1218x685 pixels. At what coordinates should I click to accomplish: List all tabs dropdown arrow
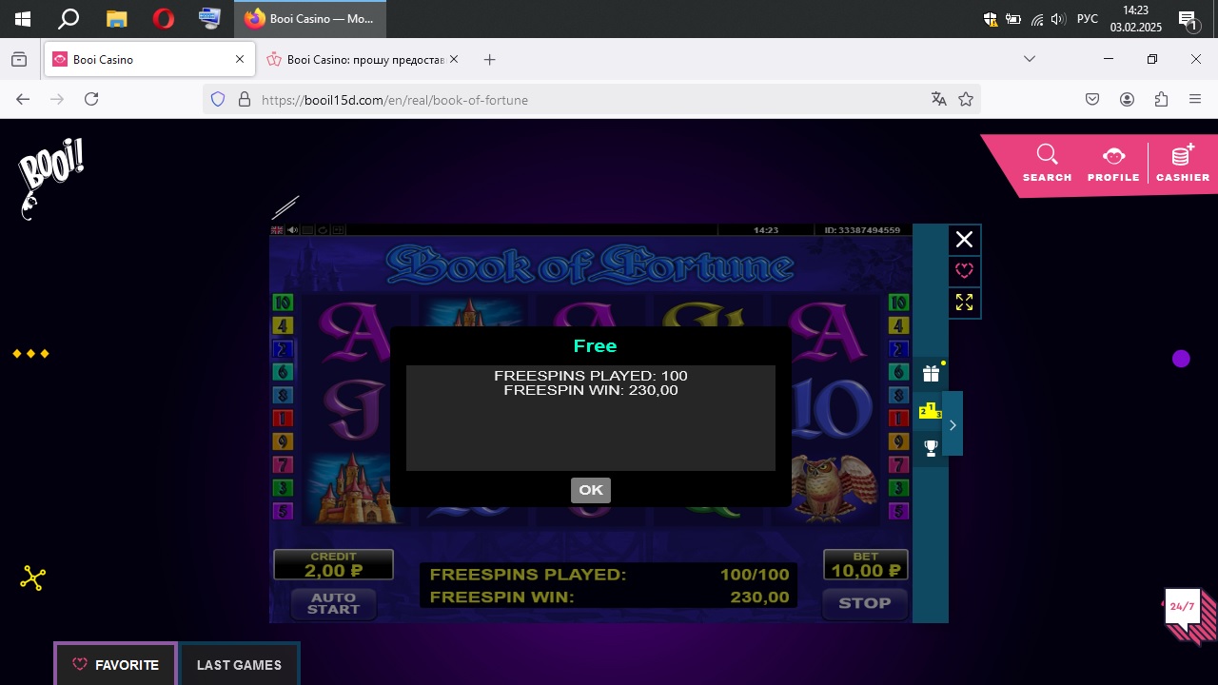1030,59
